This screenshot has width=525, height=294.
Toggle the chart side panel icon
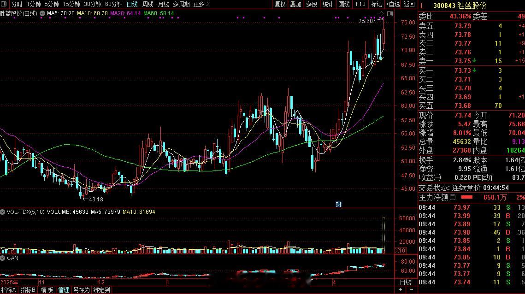click(390, 13)
